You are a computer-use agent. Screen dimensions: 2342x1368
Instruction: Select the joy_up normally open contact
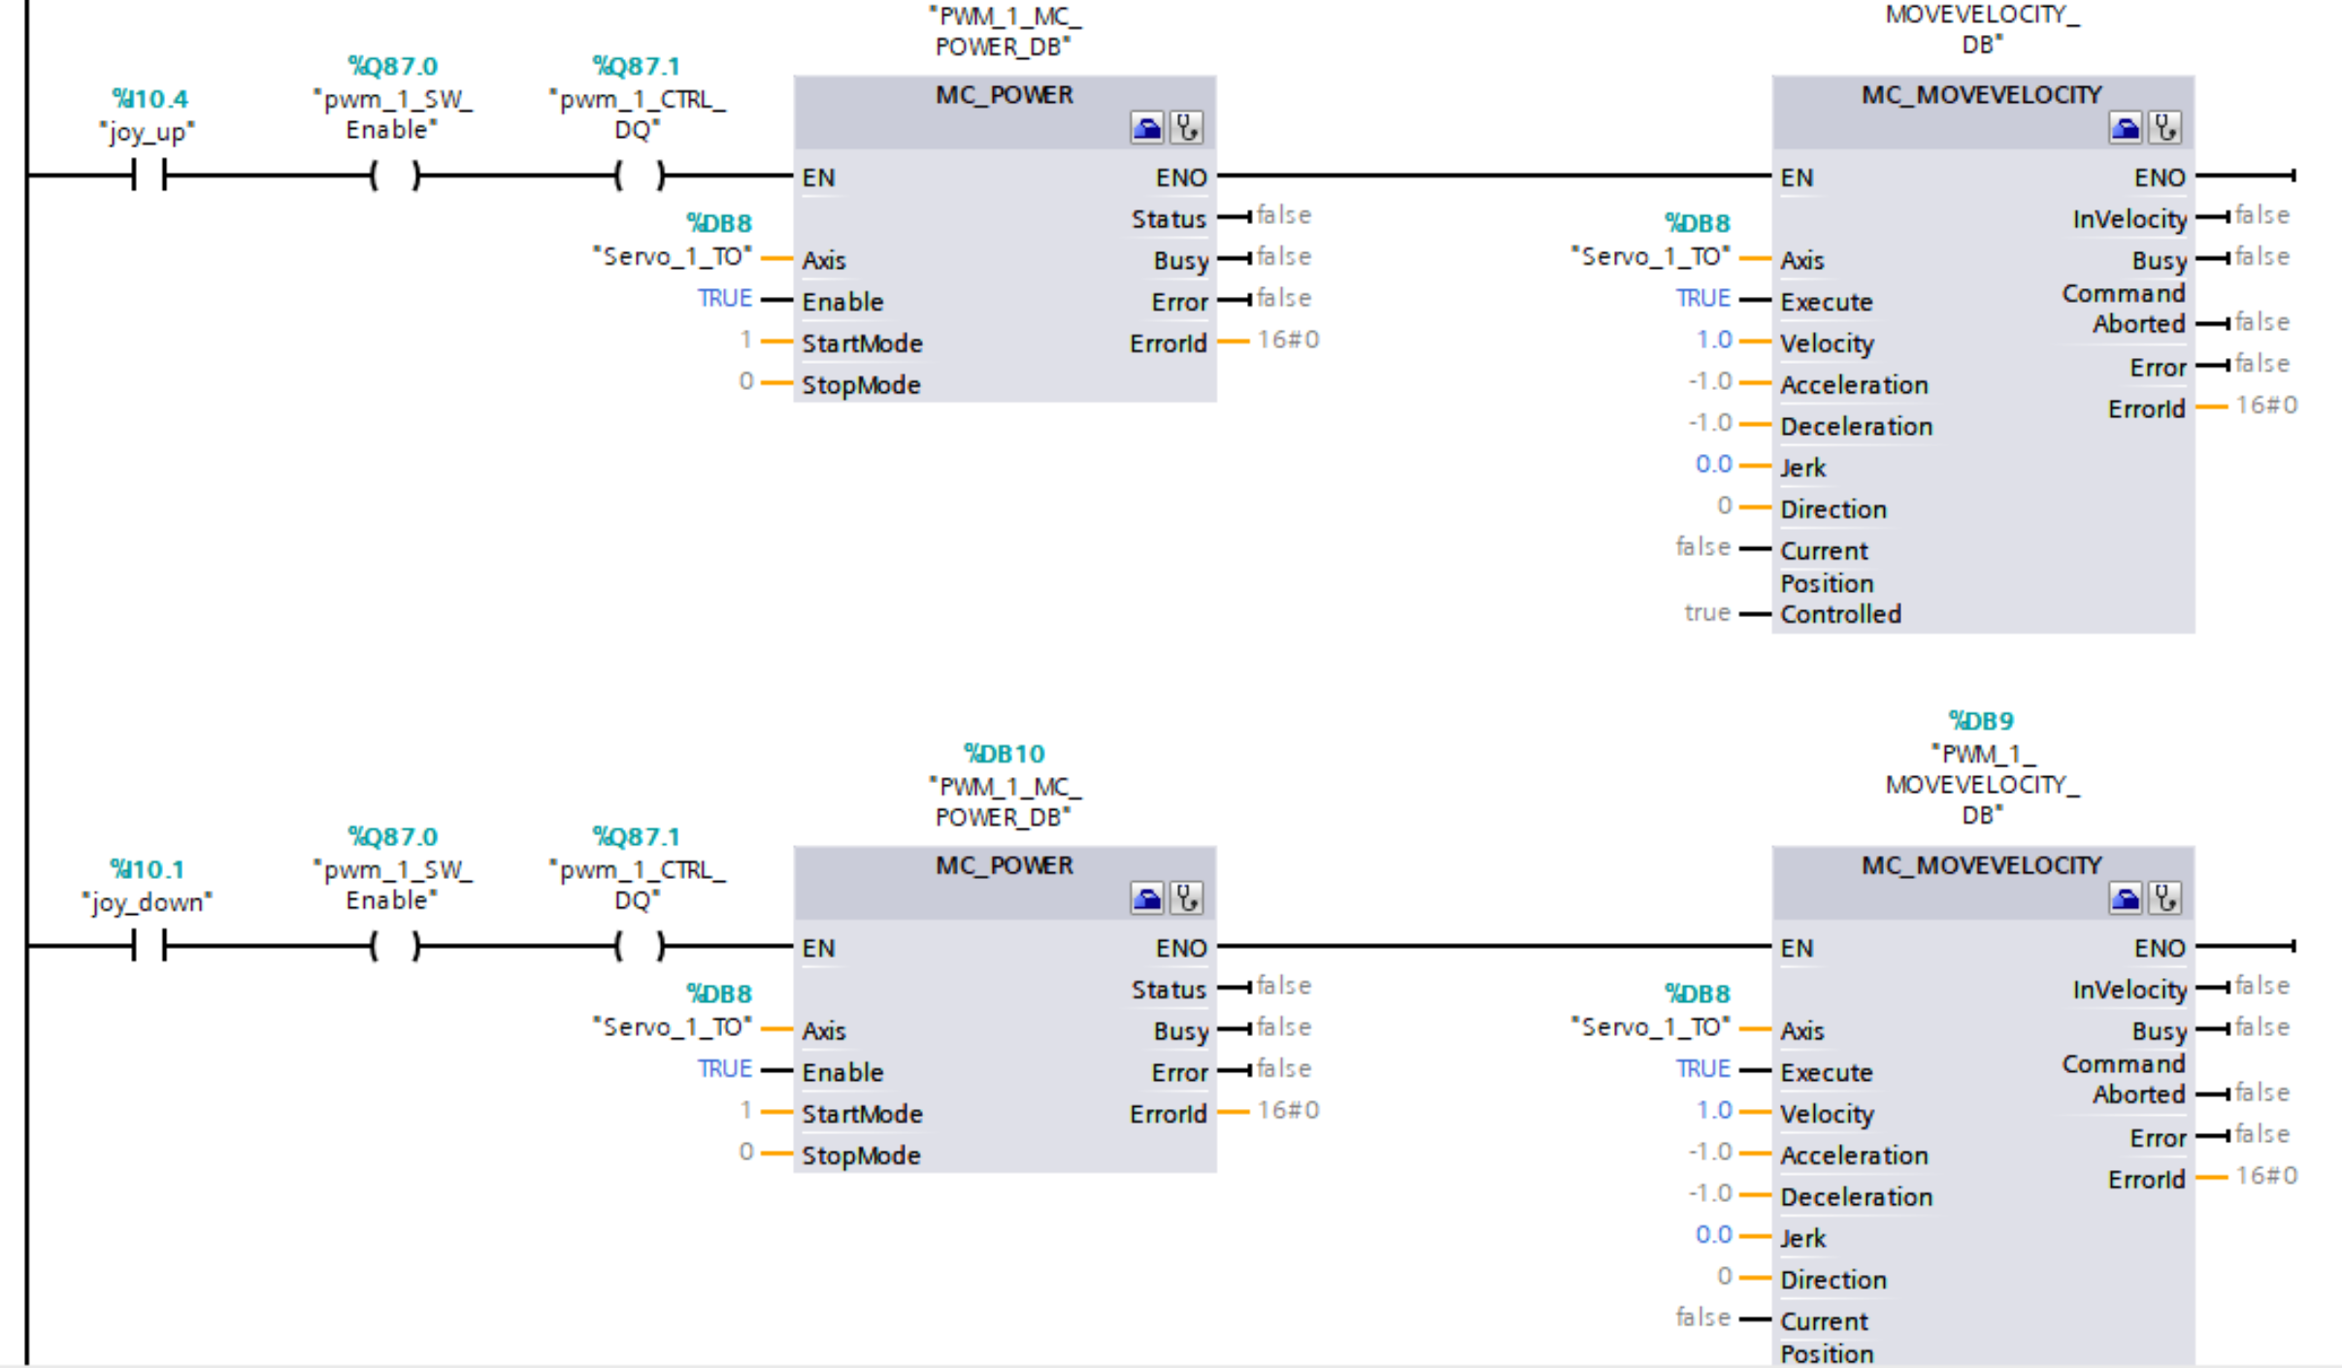(148, 176)
